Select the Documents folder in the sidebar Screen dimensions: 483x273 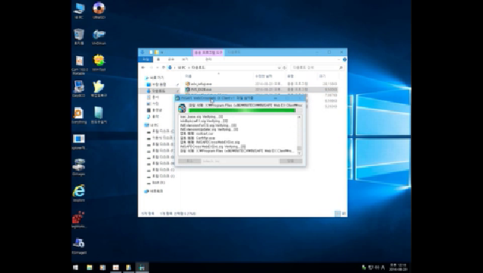[153, 97]
